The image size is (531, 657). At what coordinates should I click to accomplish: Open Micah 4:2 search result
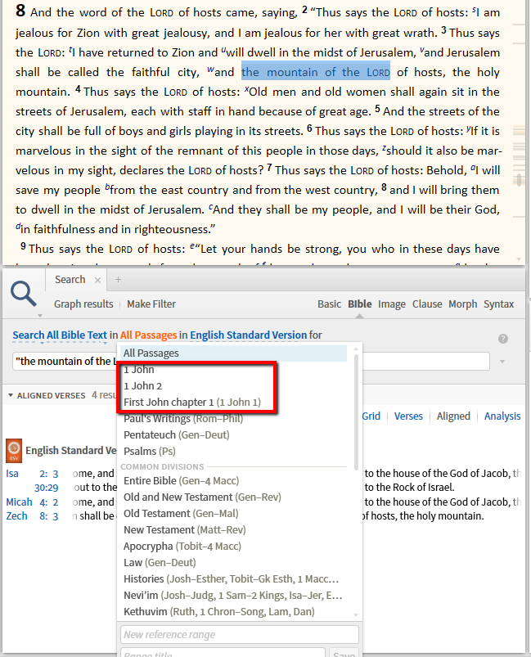pos(32,502)
